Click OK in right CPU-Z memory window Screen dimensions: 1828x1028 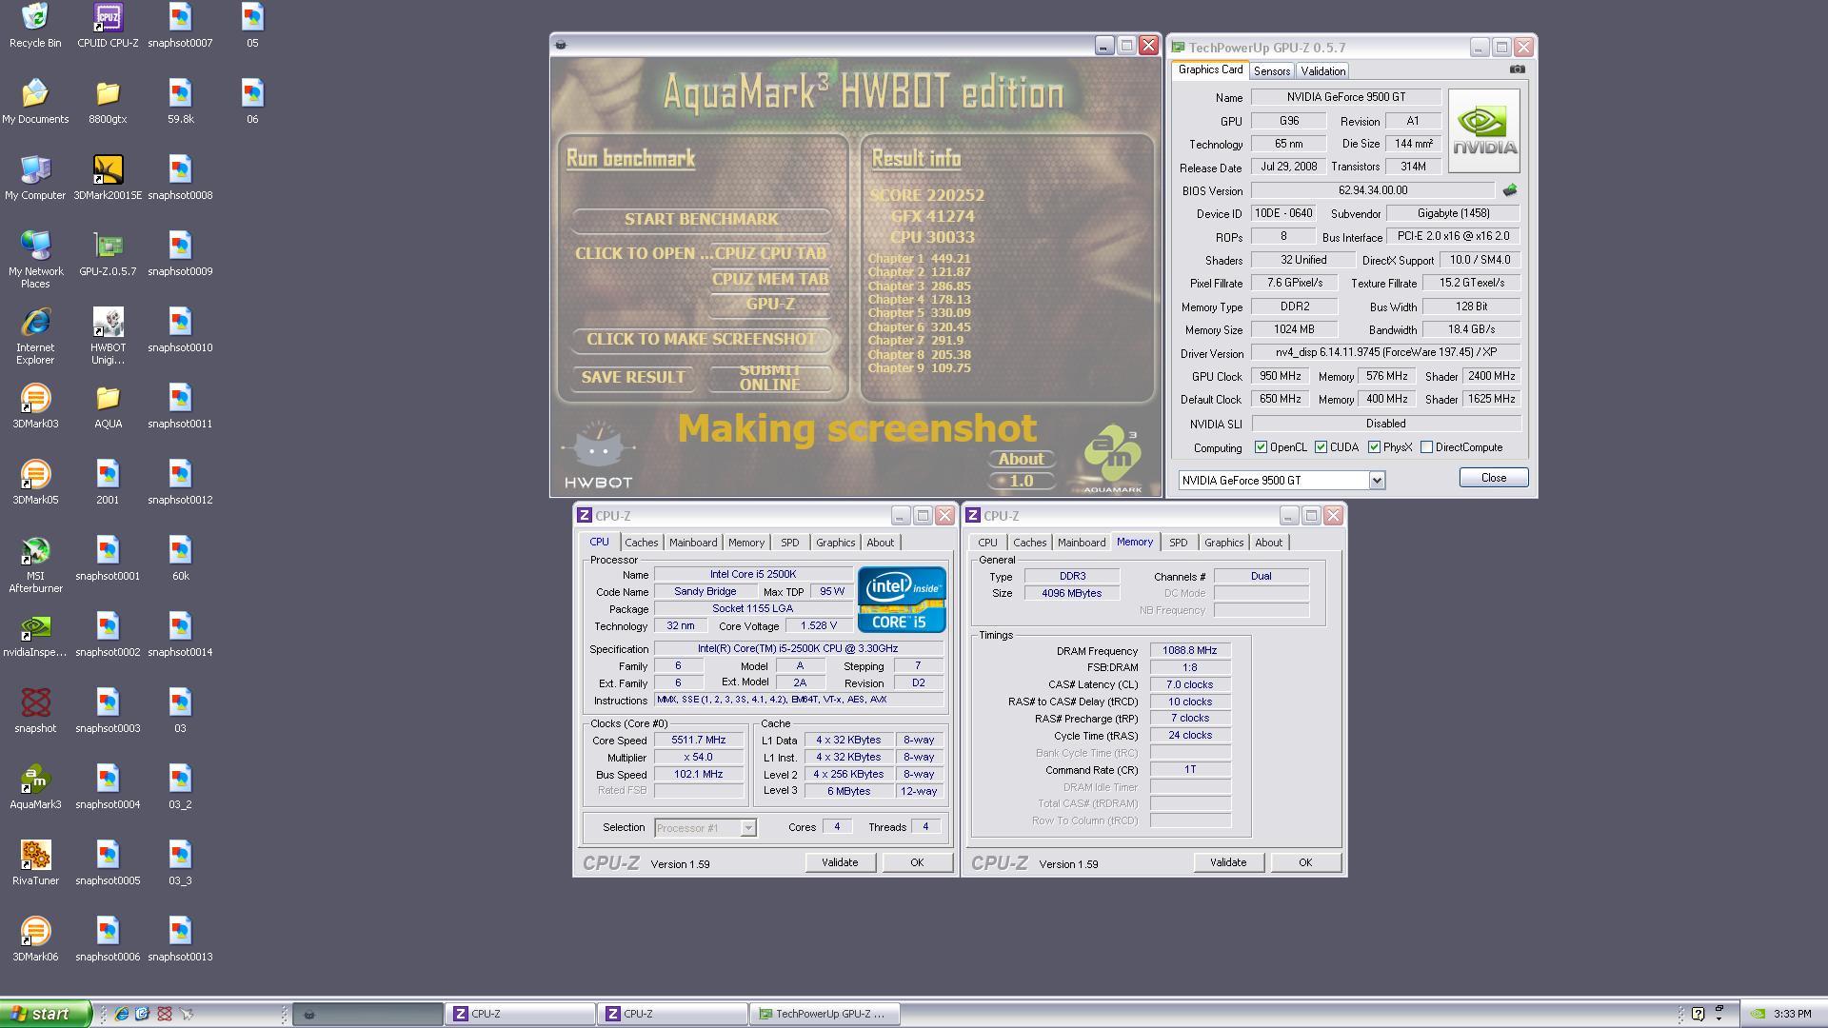click(1305, 862)
